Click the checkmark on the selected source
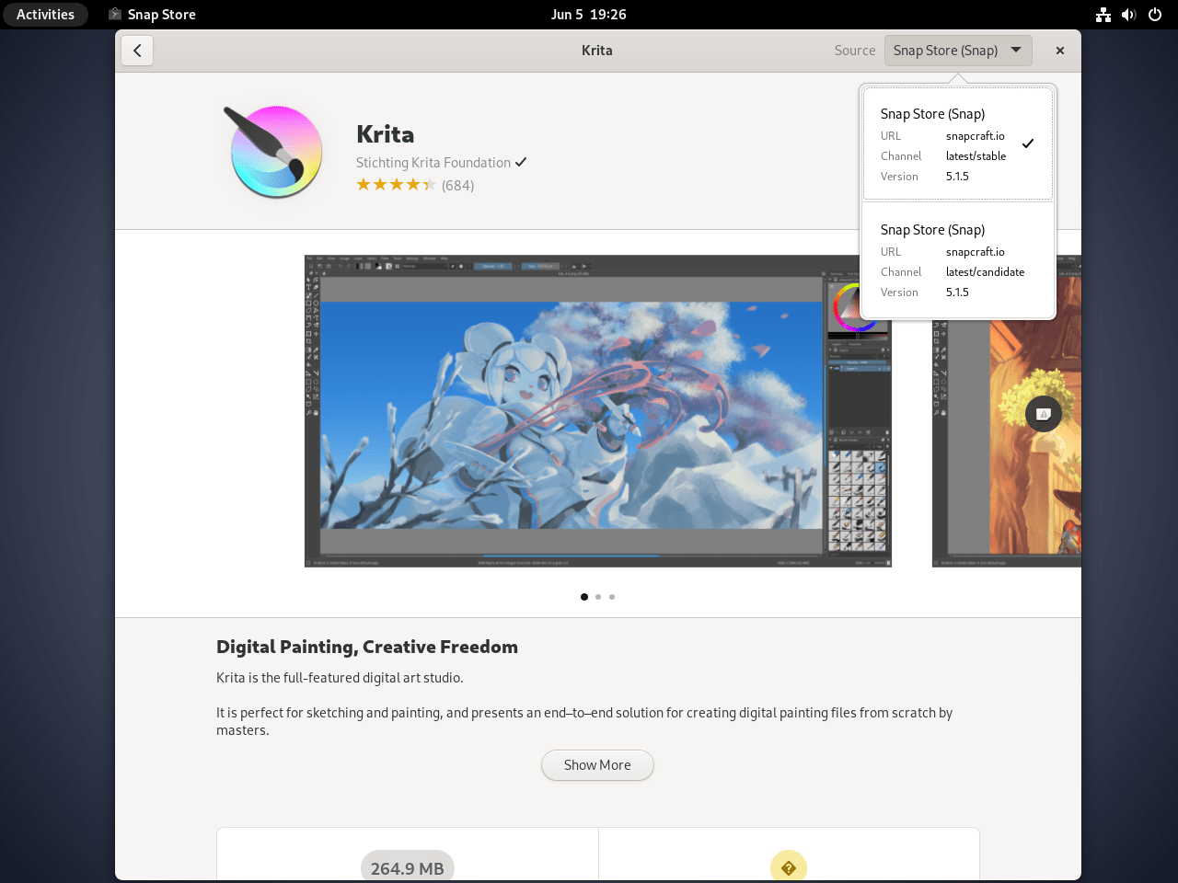The height and width of the screenshot is (883, 1178). pyautogui.click(x=1028, y=143)
